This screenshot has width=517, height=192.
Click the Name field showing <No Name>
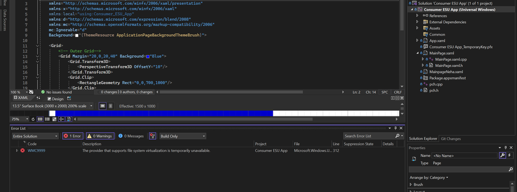click(464, 155)
